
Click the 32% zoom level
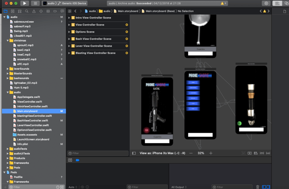coord(201,153)
